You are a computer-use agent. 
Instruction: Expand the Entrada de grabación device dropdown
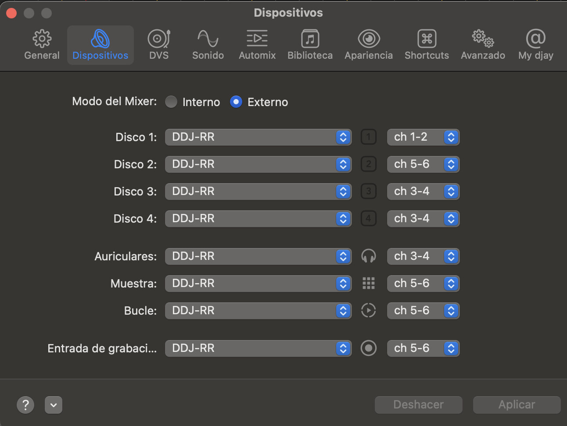pos(258,348)
